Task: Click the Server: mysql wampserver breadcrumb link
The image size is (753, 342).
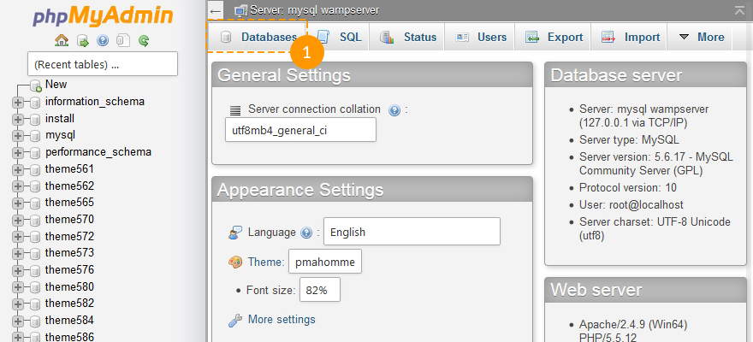Action: 315,10
